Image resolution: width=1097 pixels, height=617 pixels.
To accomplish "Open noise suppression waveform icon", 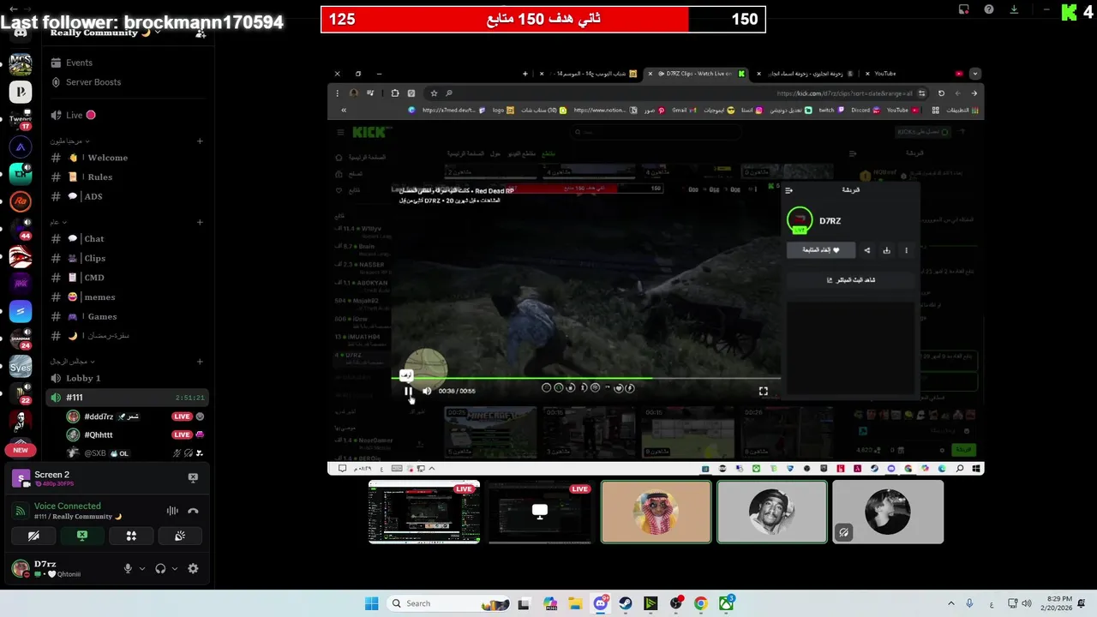I will click(x=172, y=511).
